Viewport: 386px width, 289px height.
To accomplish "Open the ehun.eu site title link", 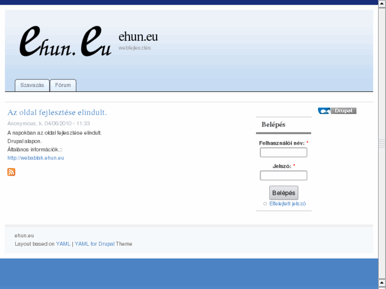I will point(138,37).
